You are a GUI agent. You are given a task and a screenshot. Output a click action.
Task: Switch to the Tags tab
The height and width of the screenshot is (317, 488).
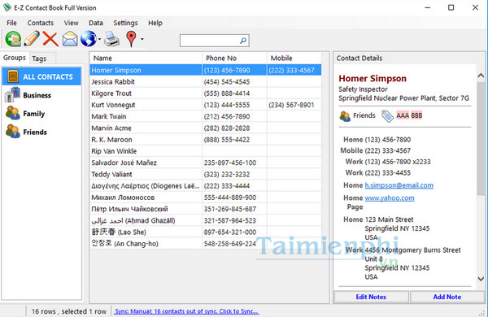point(39,59)
